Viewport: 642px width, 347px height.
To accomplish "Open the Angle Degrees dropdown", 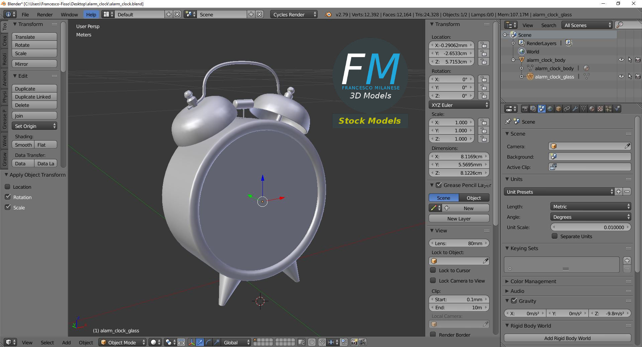I will coord(591,217).
